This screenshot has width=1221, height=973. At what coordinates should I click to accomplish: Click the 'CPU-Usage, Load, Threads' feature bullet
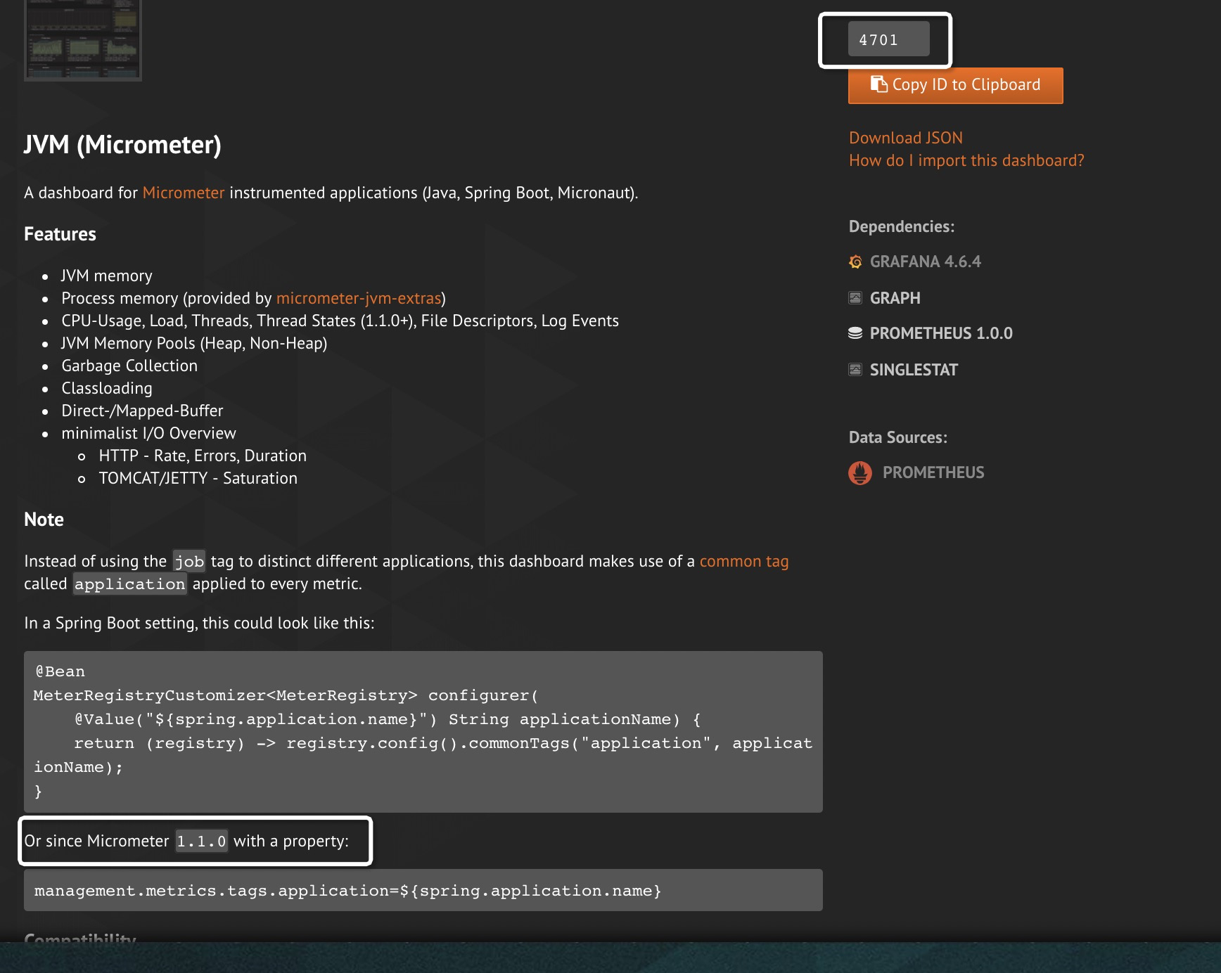(x=340, y=321)
